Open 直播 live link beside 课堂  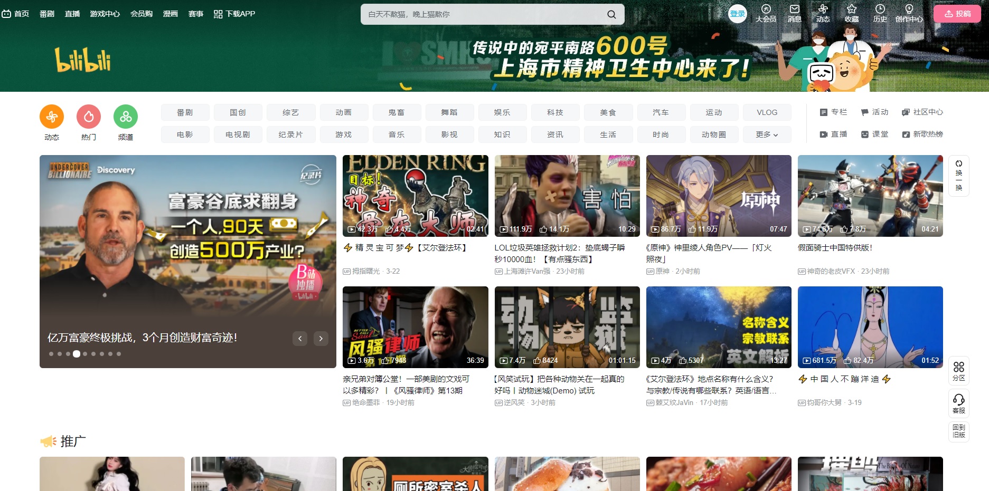click(833, 134)
